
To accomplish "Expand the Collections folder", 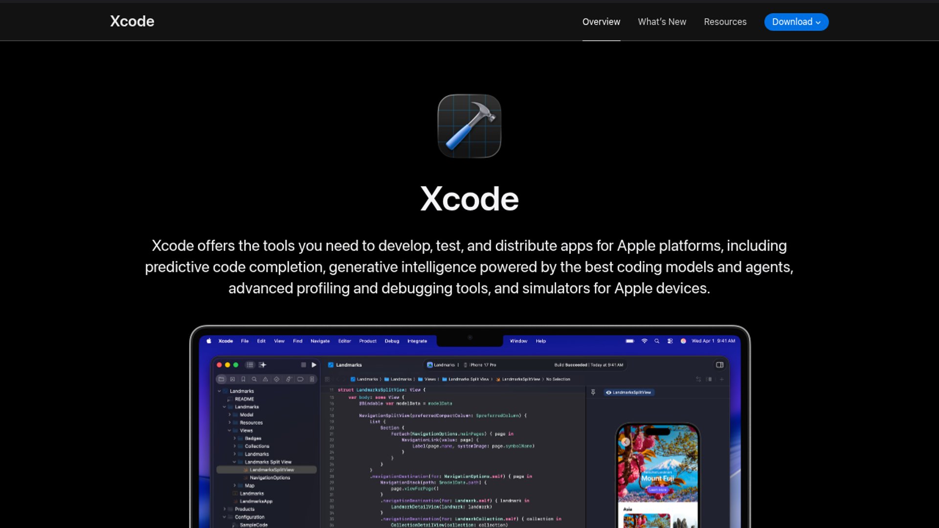I will coord(234,446).
